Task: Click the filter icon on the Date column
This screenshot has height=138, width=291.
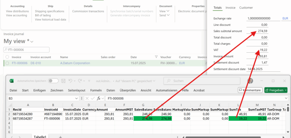Action: pos(156,57)
